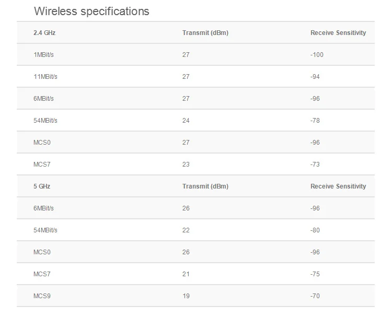392x329 pixels.
Task: Click Transmit (dBm) header in 5 GHz section
Action: click(205, 186)
